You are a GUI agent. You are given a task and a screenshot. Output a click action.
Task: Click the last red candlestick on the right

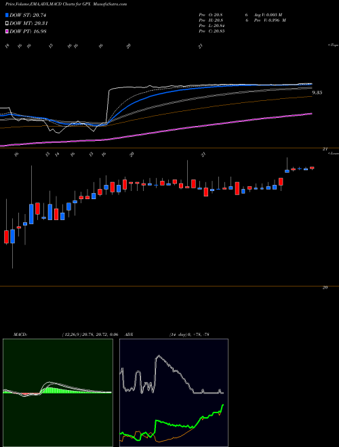point(312,168)
